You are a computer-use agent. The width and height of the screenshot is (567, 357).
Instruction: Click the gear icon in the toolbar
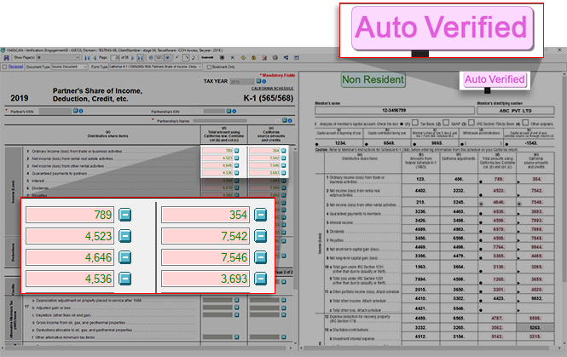click(275, 58)
